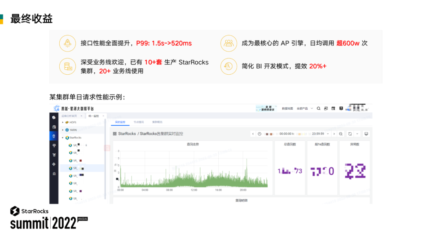Click the StarRocks summit 2022 logo
This screenshot has height=239, width=424.
click(49, 218)
